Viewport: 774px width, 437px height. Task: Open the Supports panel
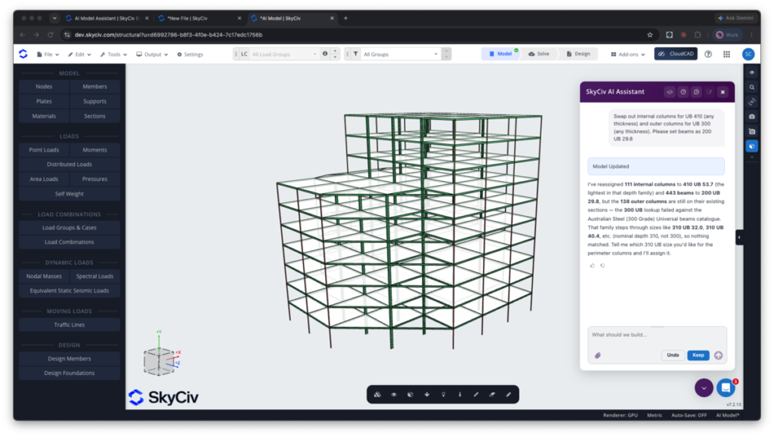coord(94,101)
